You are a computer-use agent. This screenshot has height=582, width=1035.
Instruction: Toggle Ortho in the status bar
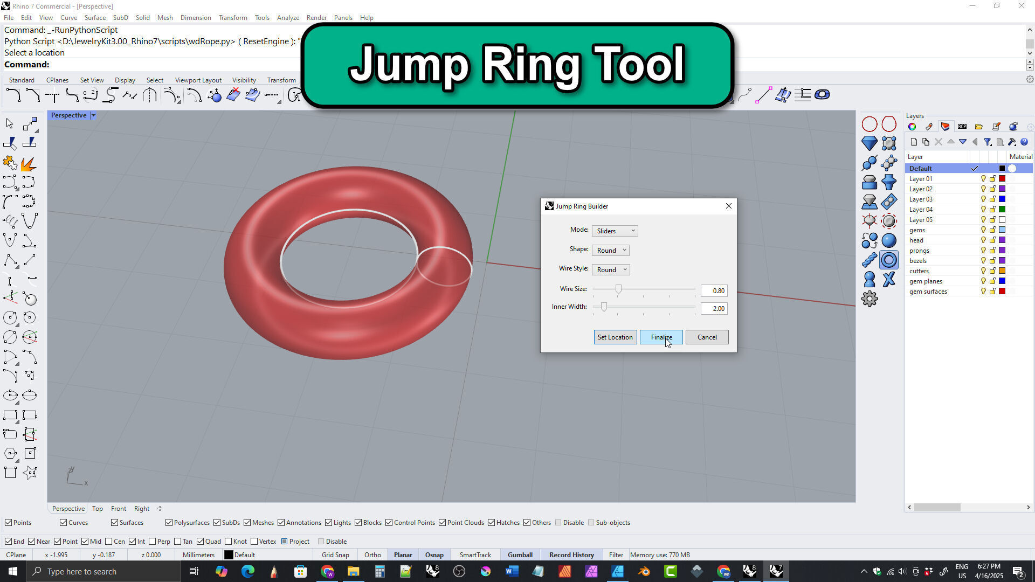372,555
